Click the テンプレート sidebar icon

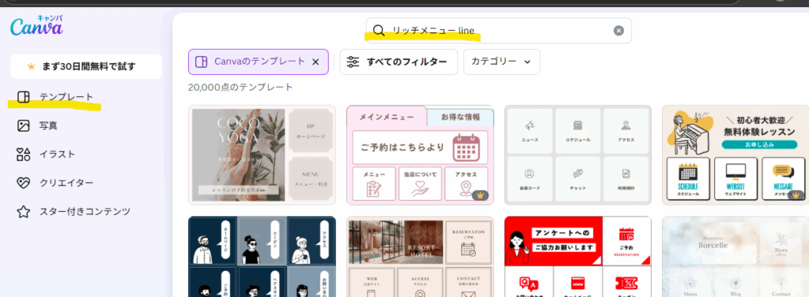pos(23,97)
